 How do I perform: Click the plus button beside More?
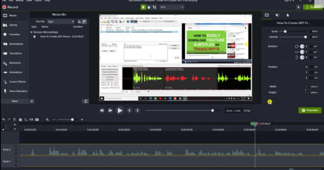[32, 101]
